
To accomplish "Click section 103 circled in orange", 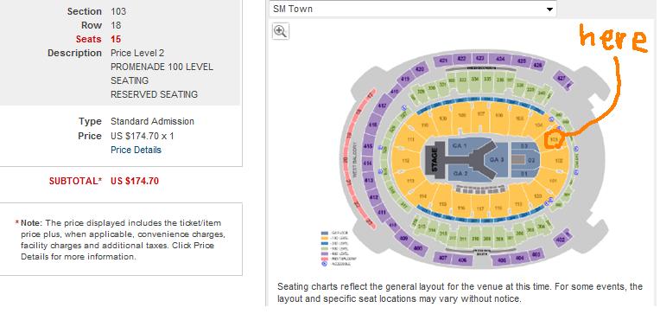I will 555,138.
